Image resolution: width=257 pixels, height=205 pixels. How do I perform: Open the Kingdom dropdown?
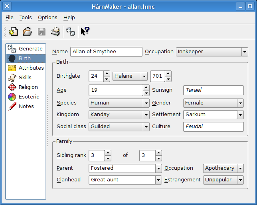coord(119,115)
